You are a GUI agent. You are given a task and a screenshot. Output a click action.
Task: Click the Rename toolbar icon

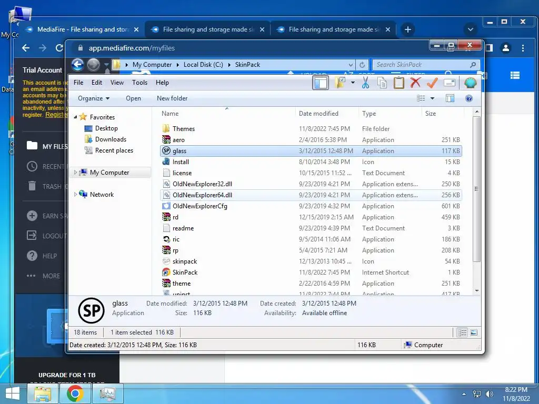[x=450, y=83]
